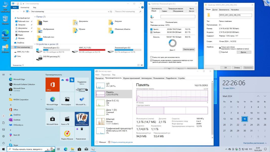Toggle the read-only attribute checkbox
The image size is (270, 152).
click(220, 48)
